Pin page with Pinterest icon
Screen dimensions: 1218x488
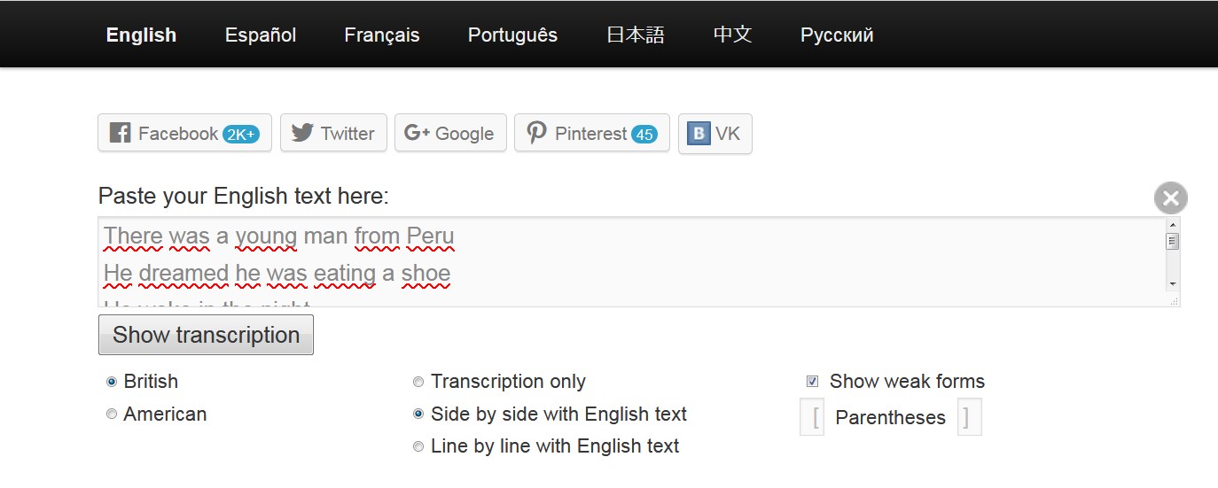536,133
